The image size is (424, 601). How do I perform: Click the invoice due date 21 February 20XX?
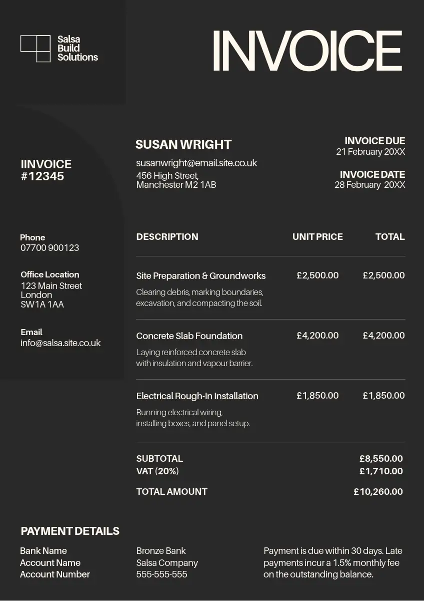point(370,152)
